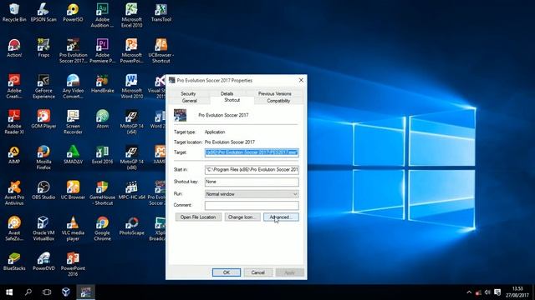Select the HandBrake desktop icon
The height and width of the screenshot is (300, 535).
[x=102, y=83]
